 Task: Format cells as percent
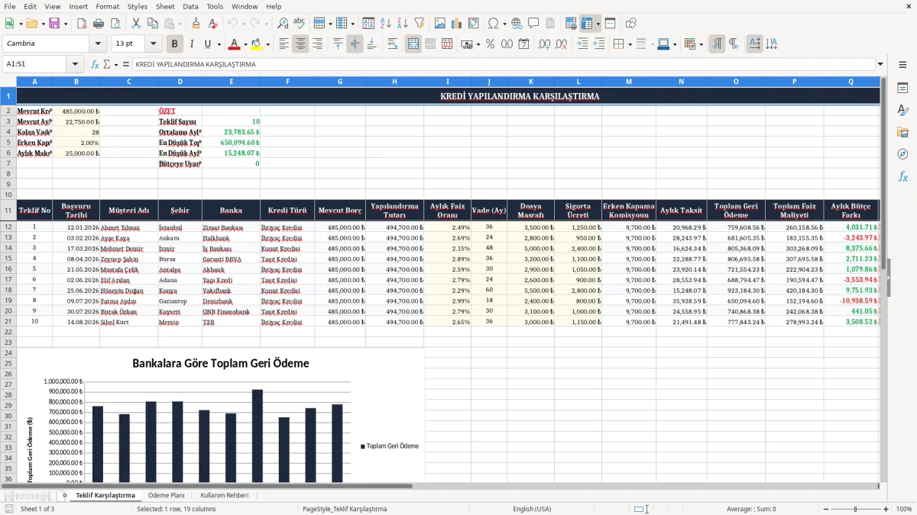tap(490, 44)
